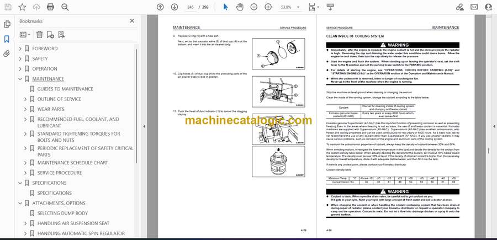The width and height of the screenshot is (497, 240).
Task: Delete selected bookmark trash icon
Action: coord(39,35)
